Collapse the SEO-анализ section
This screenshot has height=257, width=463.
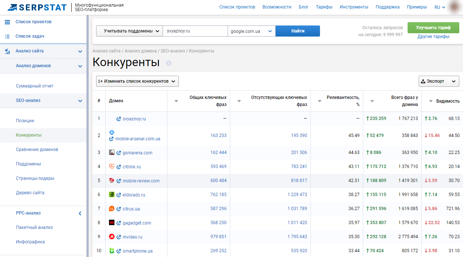[80, 101]
